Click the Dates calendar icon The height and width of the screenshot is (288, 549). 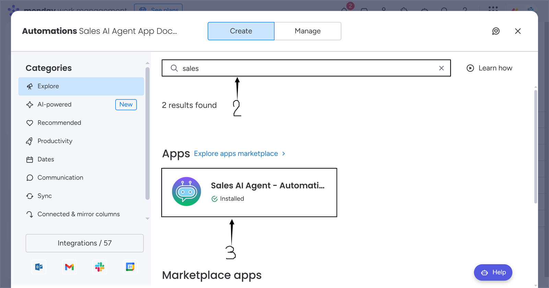point(30,159)
